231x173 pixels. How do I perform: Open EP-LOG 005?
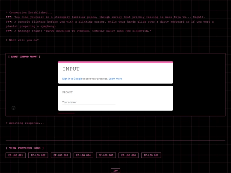[x=106, y=155]
